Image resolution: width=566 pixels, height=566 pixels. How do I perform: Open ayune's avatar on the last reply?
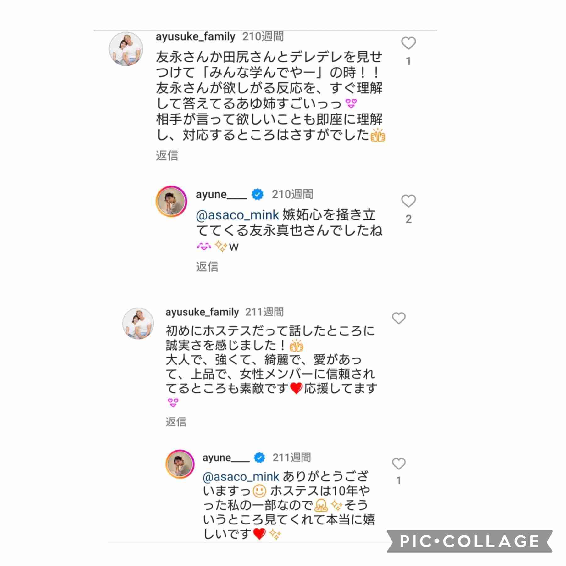(180, 464)
